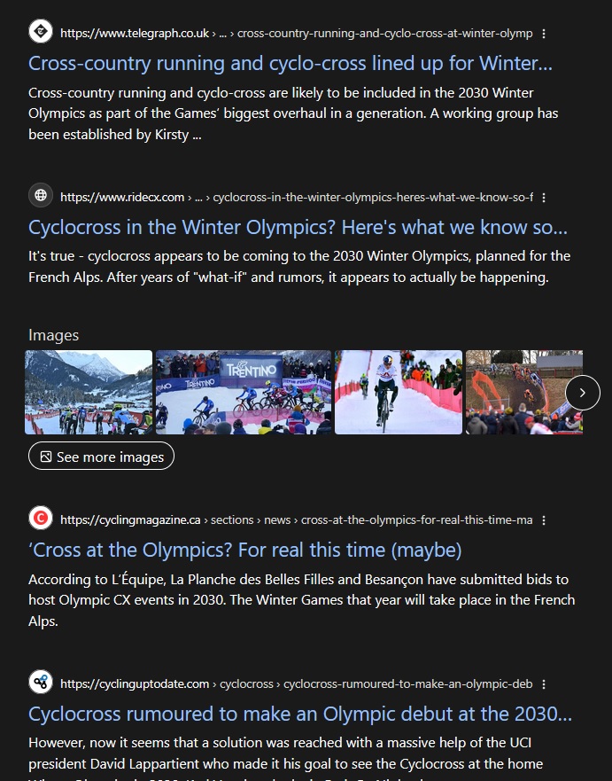
Task: Click the See more images button
Action: [101, 457]
